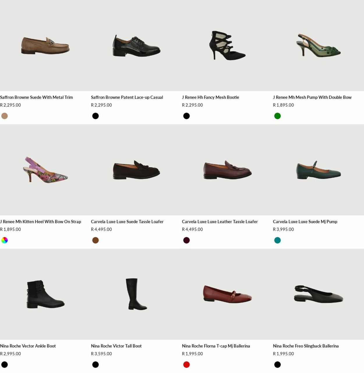Visit Carvela Luxe Luxe Suede Mj Pump page

point(305,222)
